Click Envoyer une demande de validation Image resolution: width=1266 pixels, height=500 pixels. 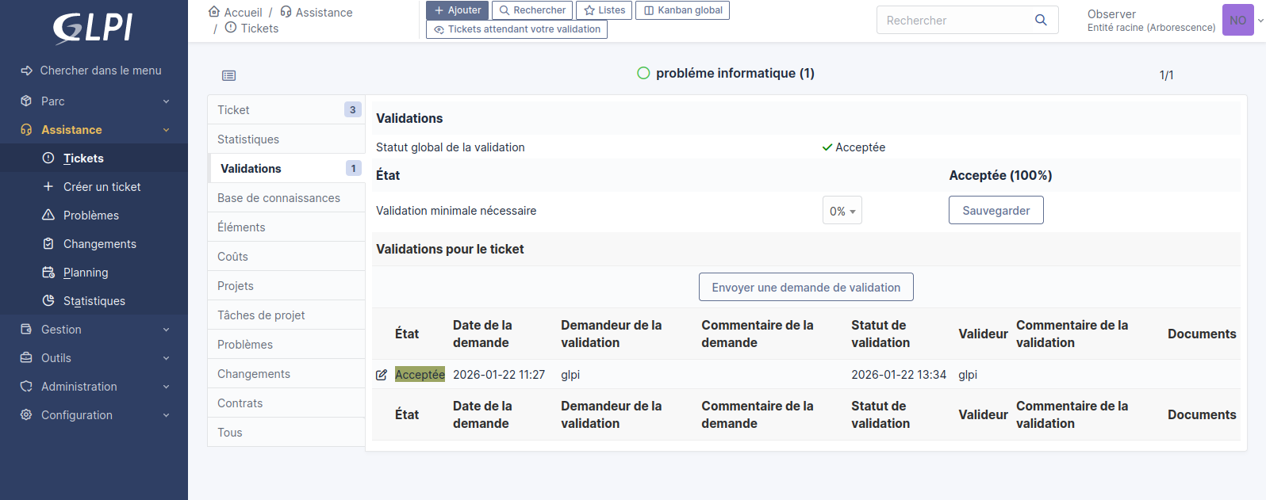click(806, 287)
